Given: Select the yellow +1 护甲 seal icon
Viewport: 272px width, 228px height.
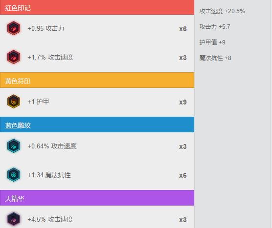Looking at the screenshot, I should click(14, 101).
